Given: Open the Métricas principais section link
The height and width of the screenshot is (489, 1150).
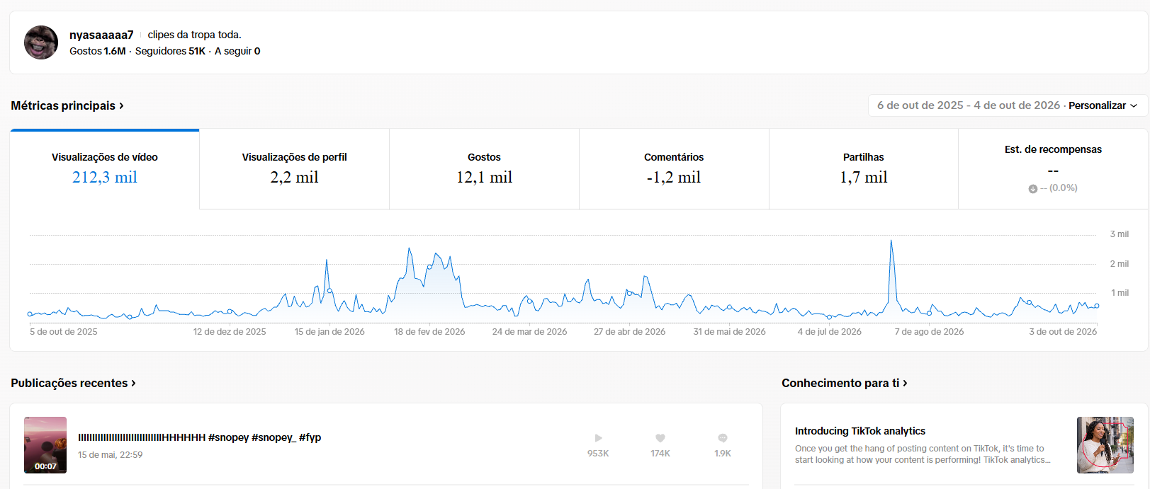Looking at the screenshot, I should pyautogui.click(x=67, y=105).
